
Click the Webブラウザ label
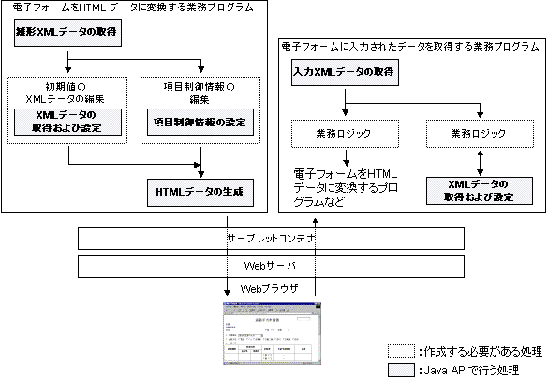[x=270, y=289]
